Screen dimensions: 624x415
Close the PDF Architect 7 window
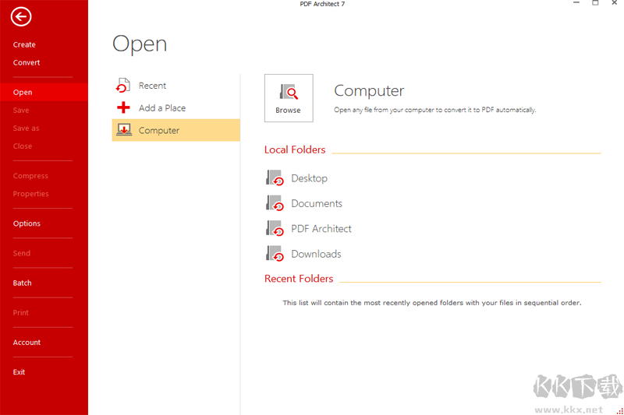click(x=614, y=3)
